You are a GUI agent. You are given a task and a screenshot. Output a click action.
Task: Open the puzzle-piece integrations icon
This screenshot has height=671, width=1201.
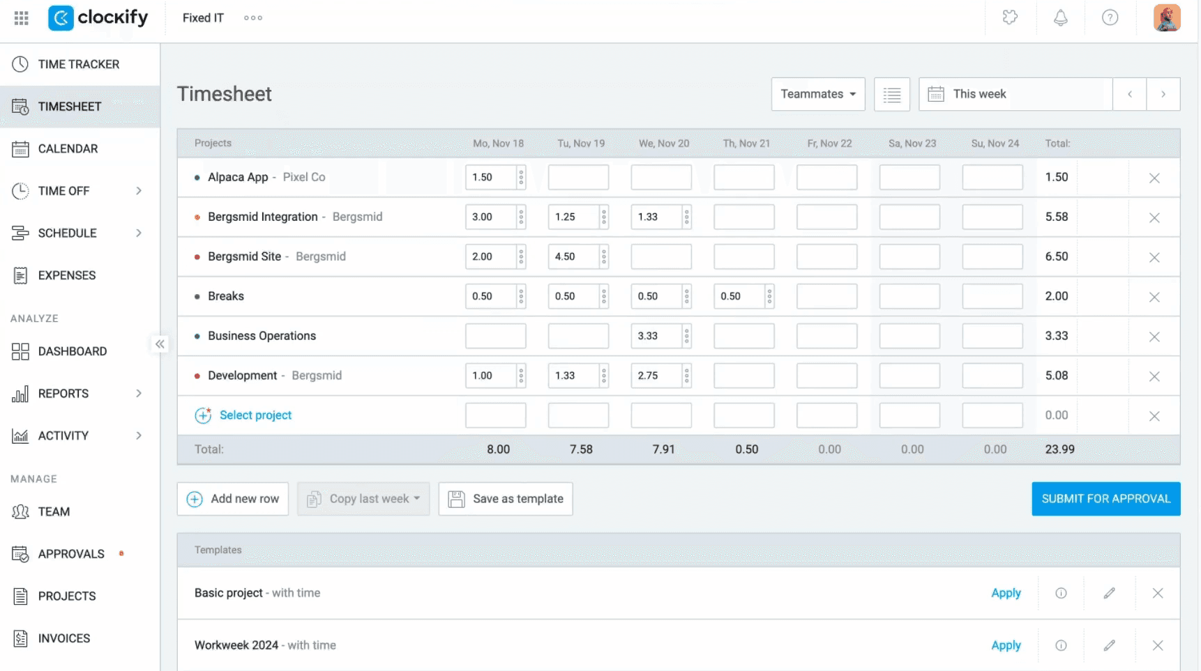(1010, 18)
